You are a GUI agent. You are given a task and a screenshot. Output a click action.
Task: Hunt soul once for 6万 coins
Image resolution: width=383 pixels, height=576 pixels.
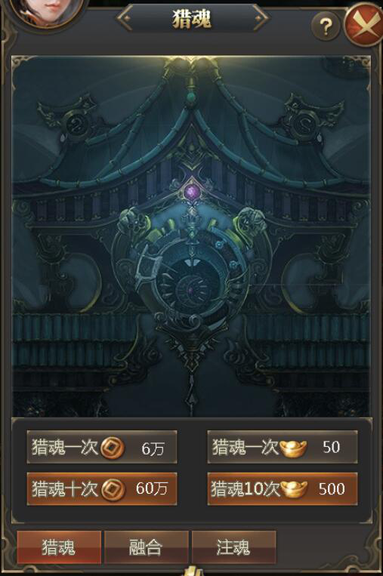click(x=102, y=448)
